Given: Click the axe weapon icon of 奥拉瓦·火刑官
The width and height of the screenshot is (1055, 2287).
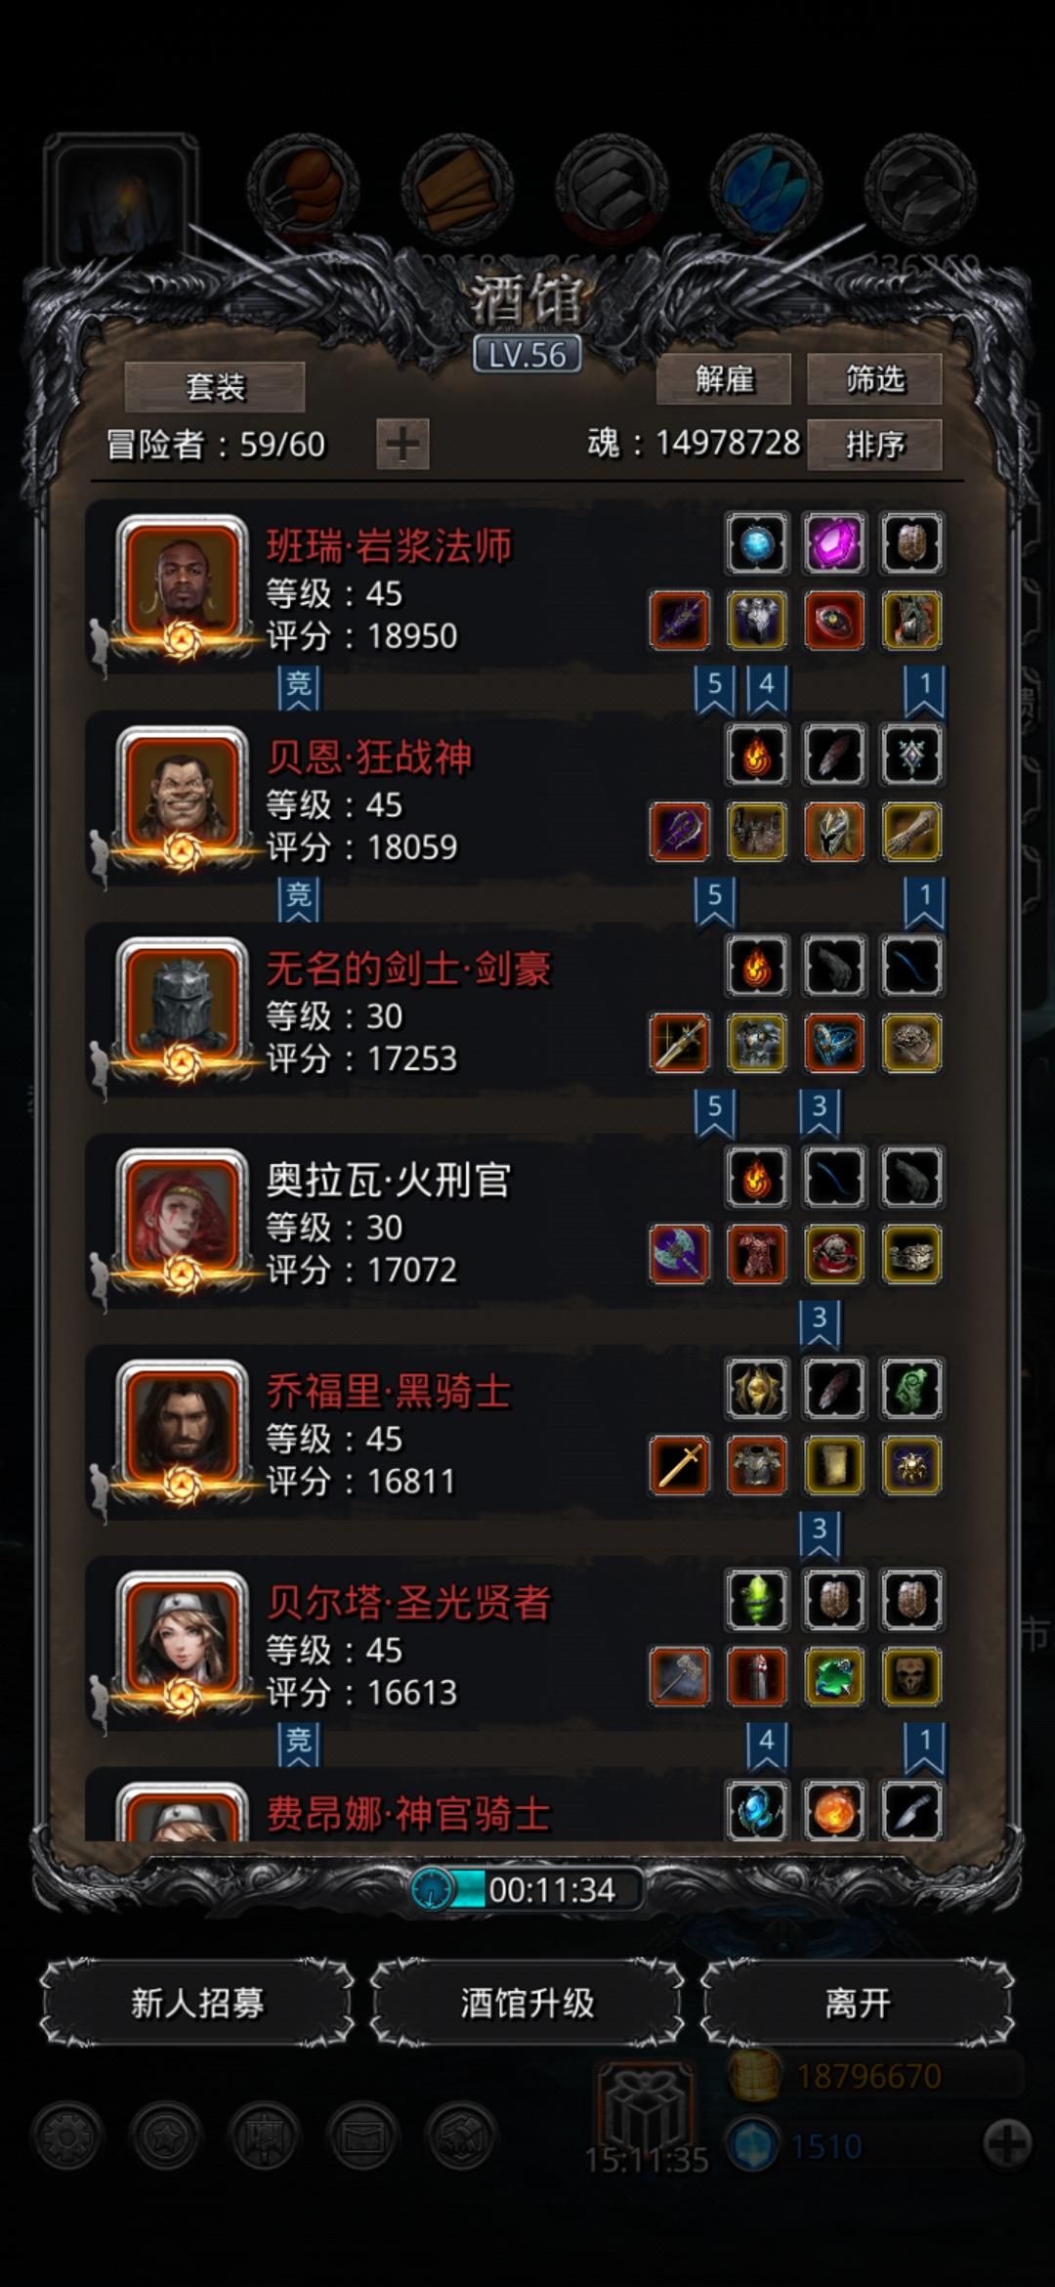Looking at the screenshot, I should [x=680, y=1254].
